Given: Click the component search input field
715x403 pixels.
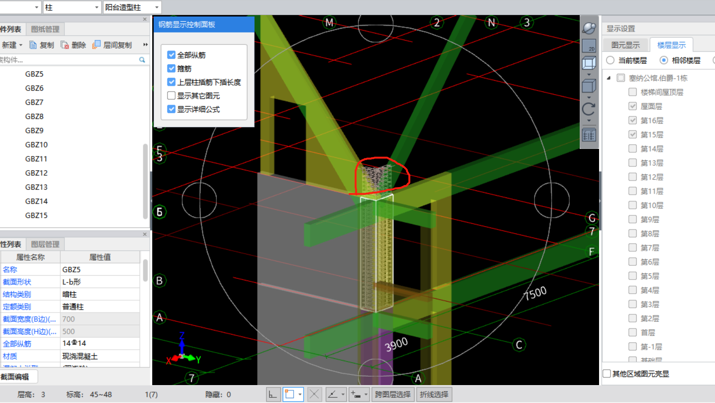Looking at the screenshot, I should point(68,60).
